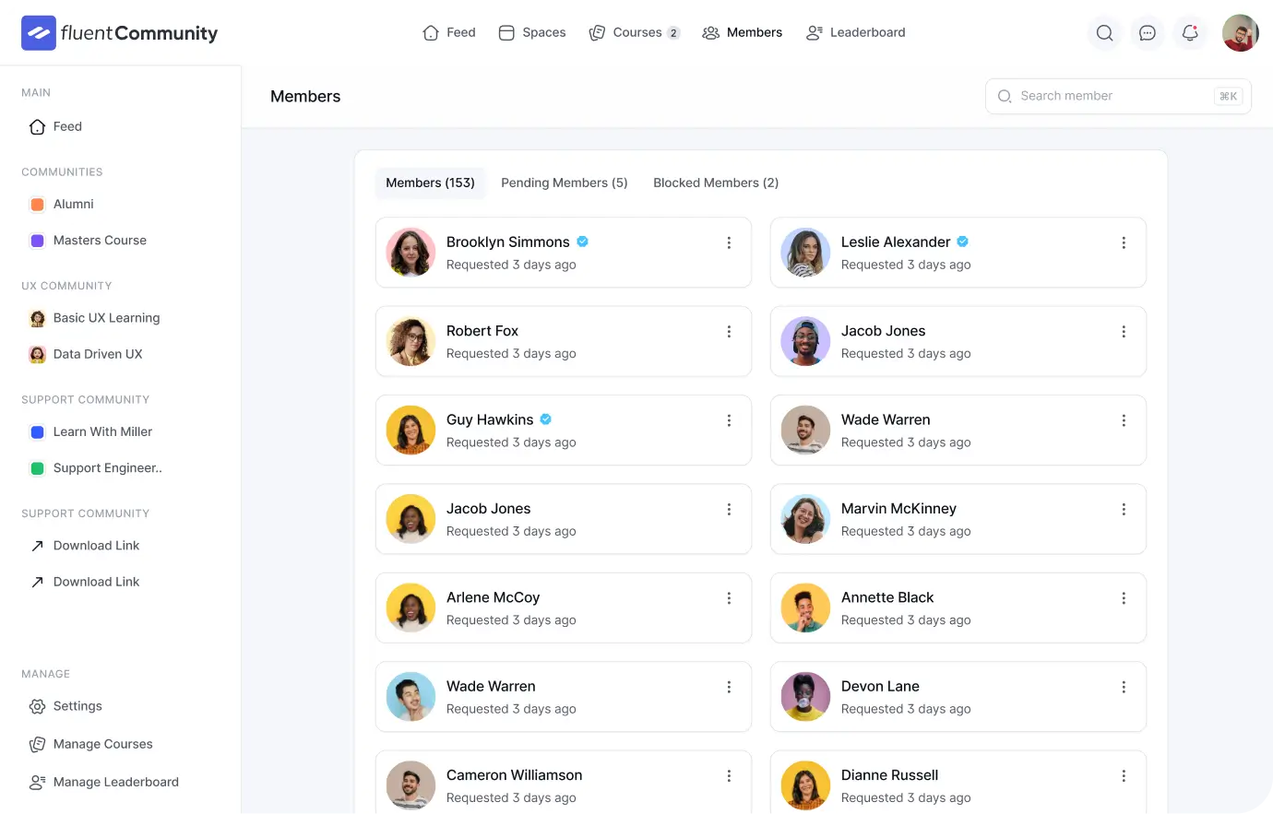Viewport: 1273px width, 814px height.
Task: Open search using the magnifier icon
Action: [1104, 32]
